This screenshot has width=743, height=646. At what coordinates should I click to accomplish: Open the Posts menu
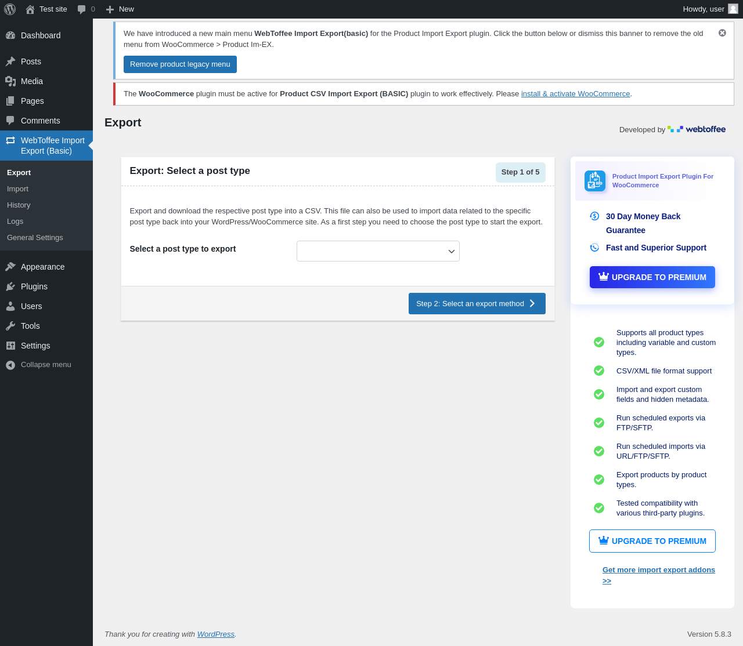coord(46,61)
